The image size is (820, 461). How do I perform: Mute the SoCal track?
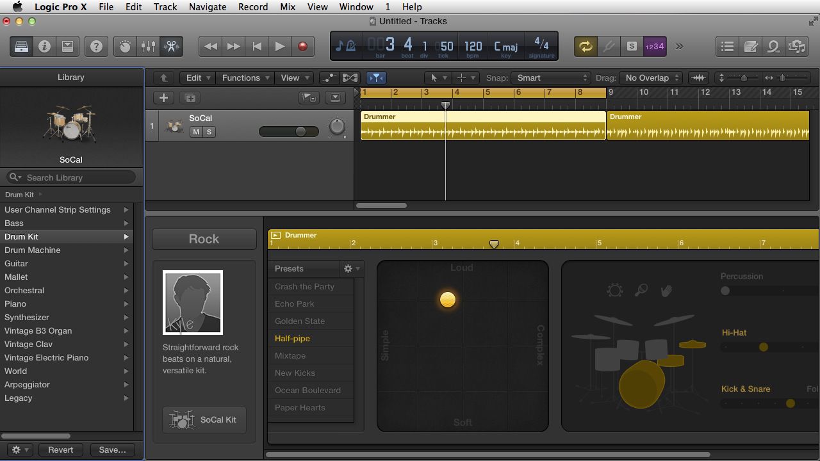pos(195,131)
